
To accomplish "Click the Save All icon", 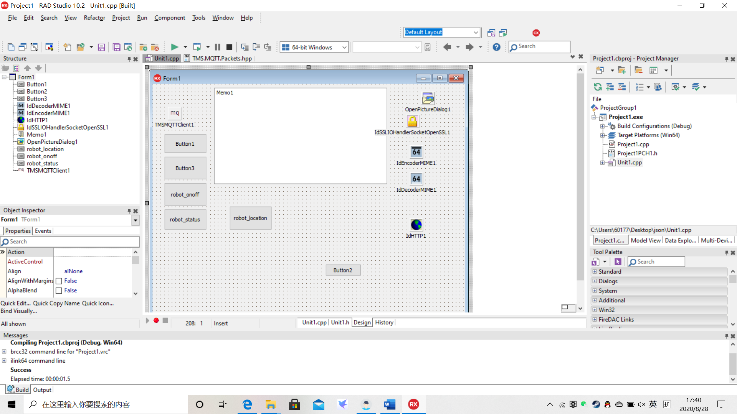I will pyautogui.click(x=116, y=47).
